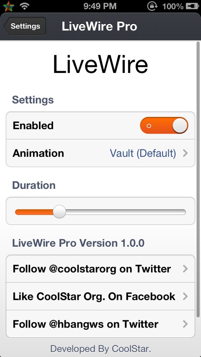
Task: Click the Duration slider track's right end
Action: click(183, 212)
